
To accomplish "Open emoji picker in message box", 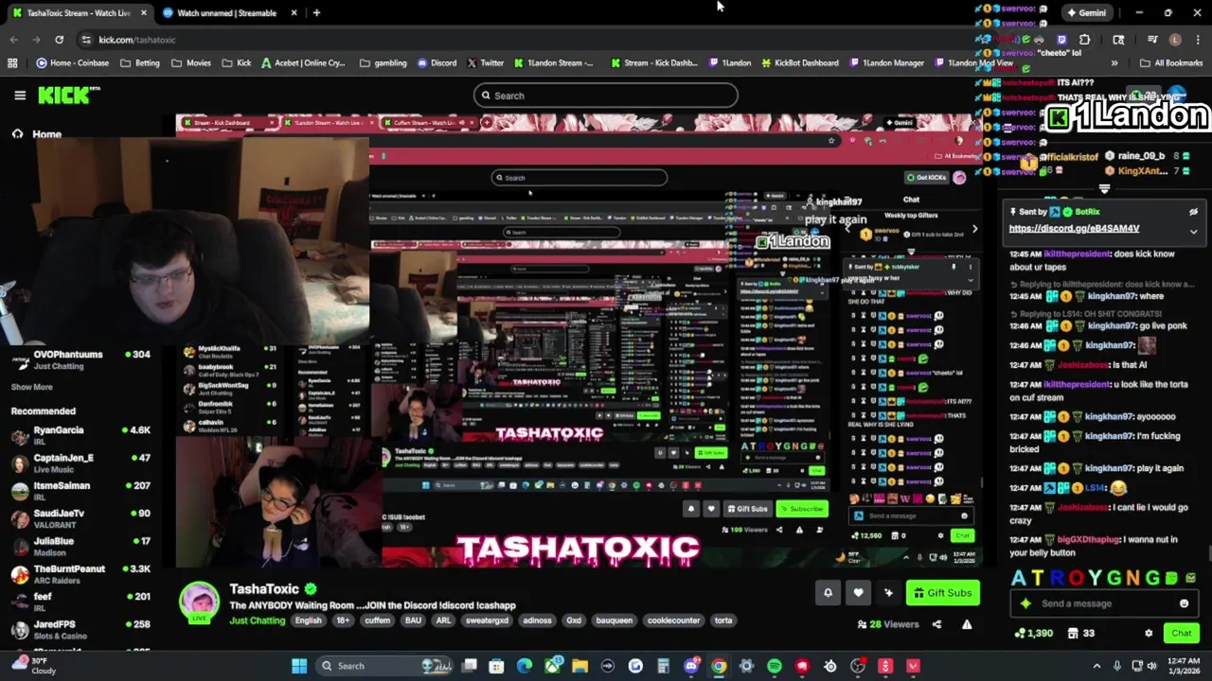I will 1184,603.
